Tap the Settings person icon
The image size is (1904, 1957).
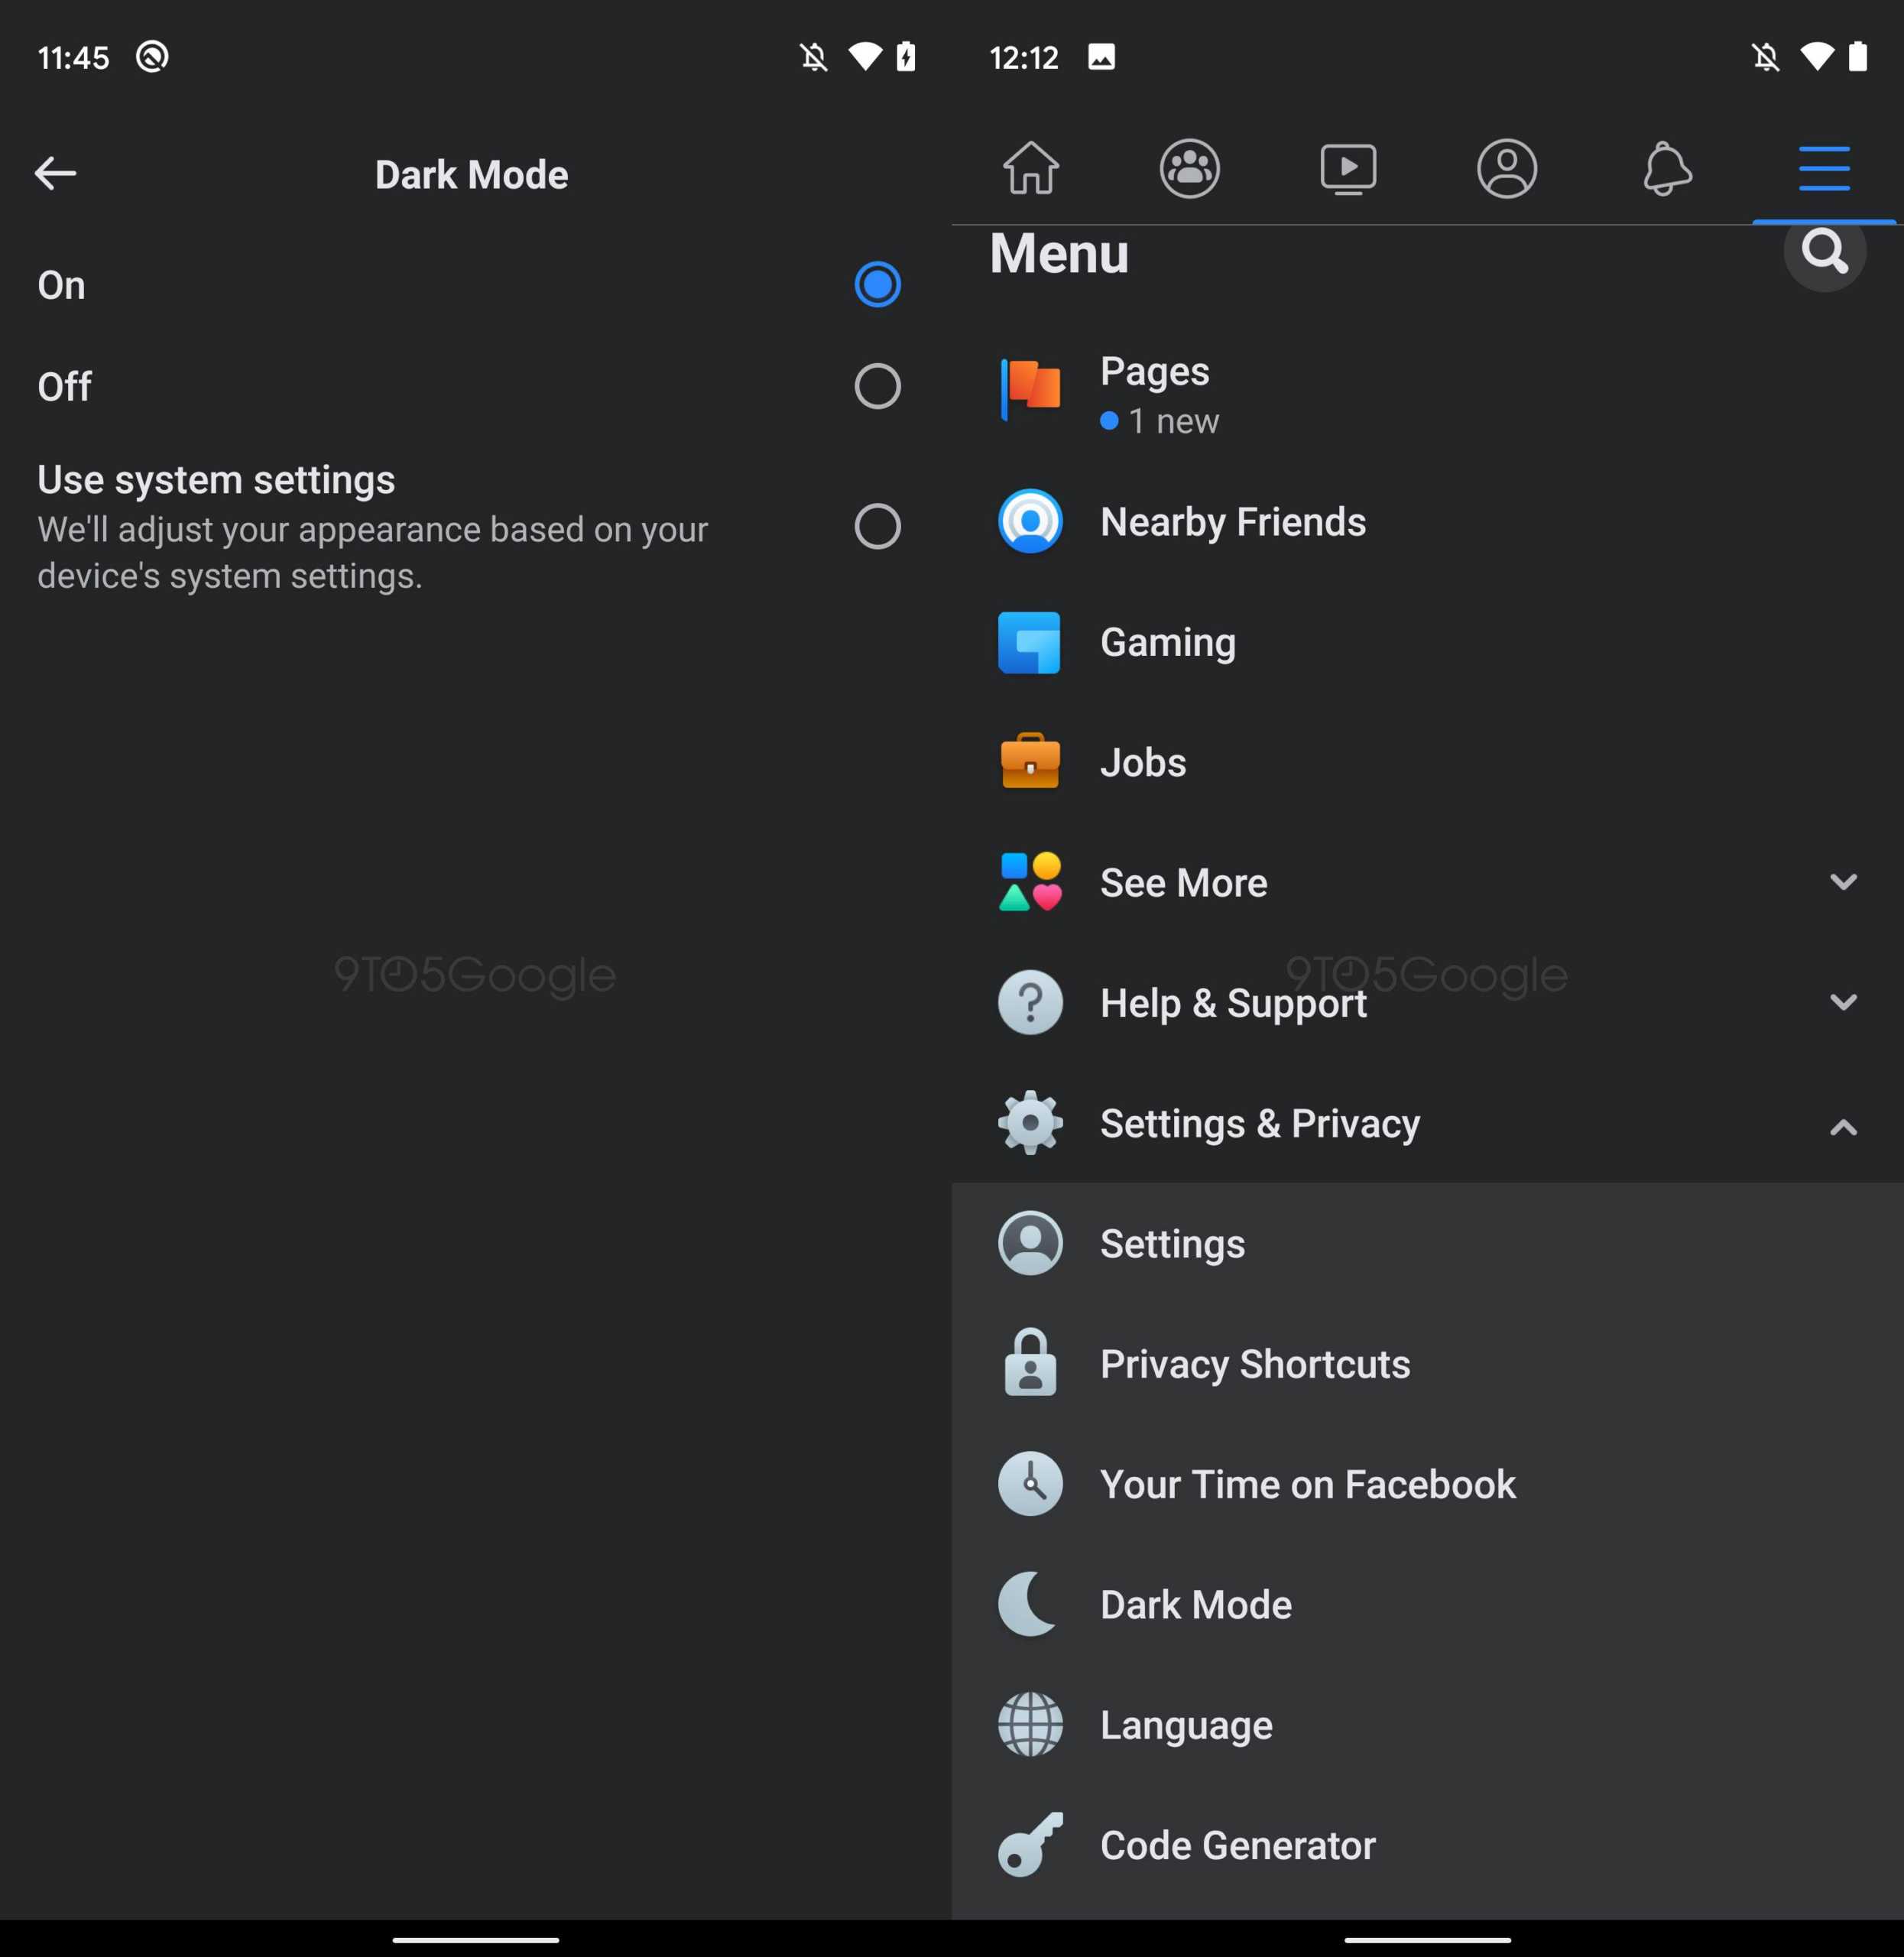click(1030, 1243)
